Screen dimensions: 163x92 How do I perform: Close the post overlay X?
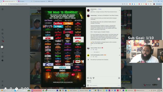click(160, 7)
